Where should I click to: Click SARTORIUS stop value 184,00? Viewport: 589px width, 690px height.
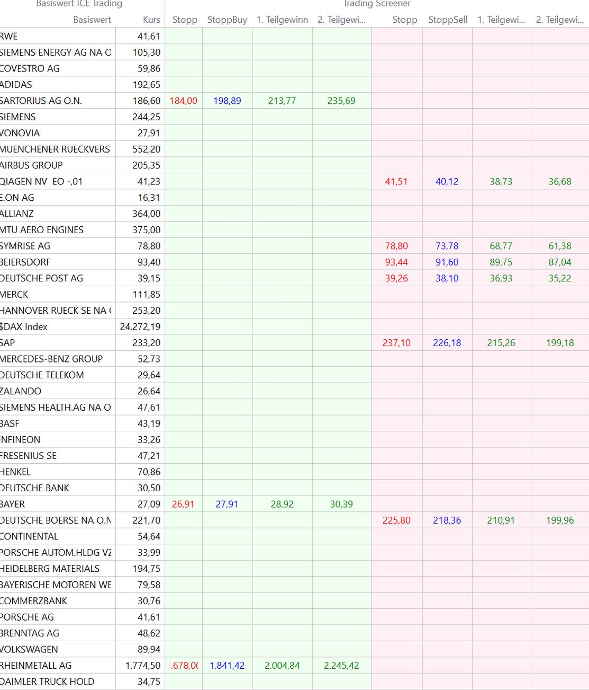pos(183,101)
